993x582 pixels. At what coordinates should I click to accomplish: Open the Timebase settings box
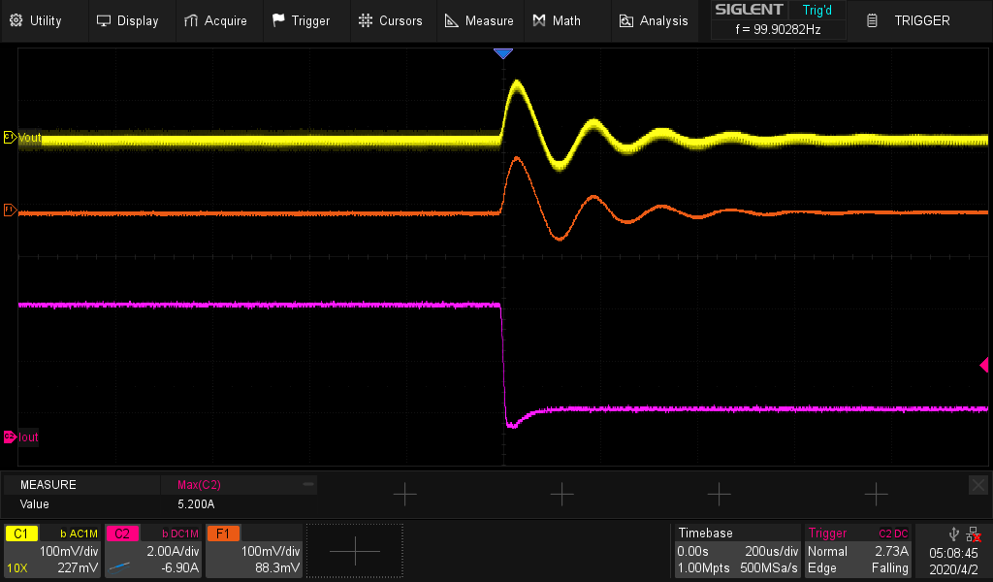[737, 551]
